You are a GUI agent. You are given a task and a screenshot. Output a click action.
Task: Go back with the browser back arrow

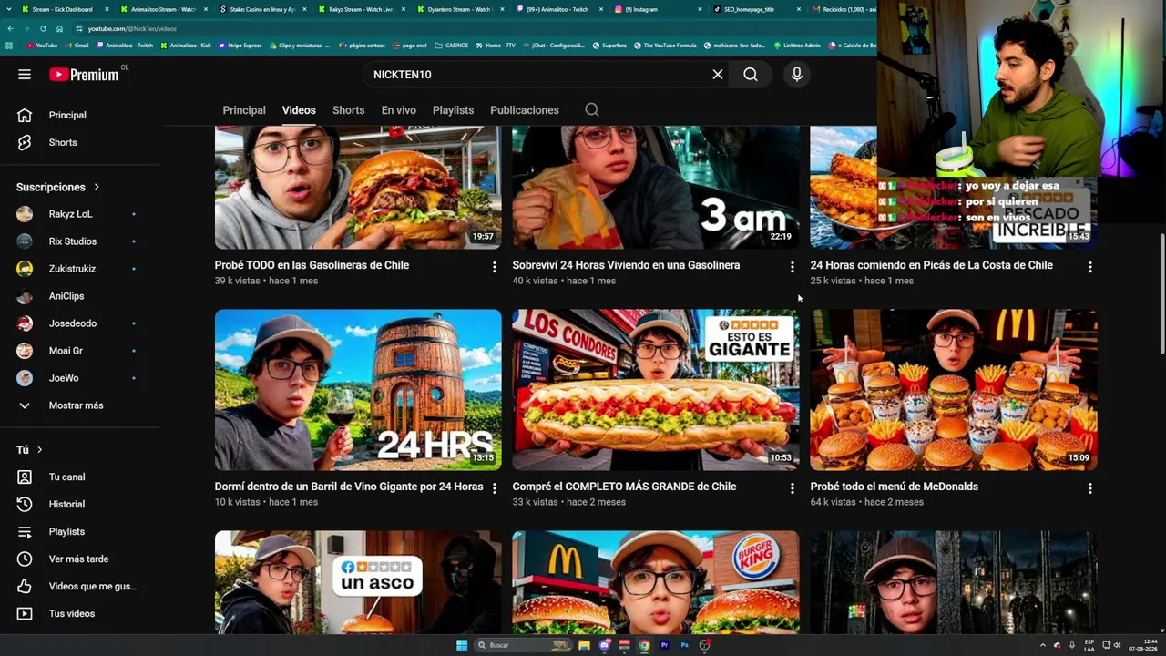click(x=10, y=28)
